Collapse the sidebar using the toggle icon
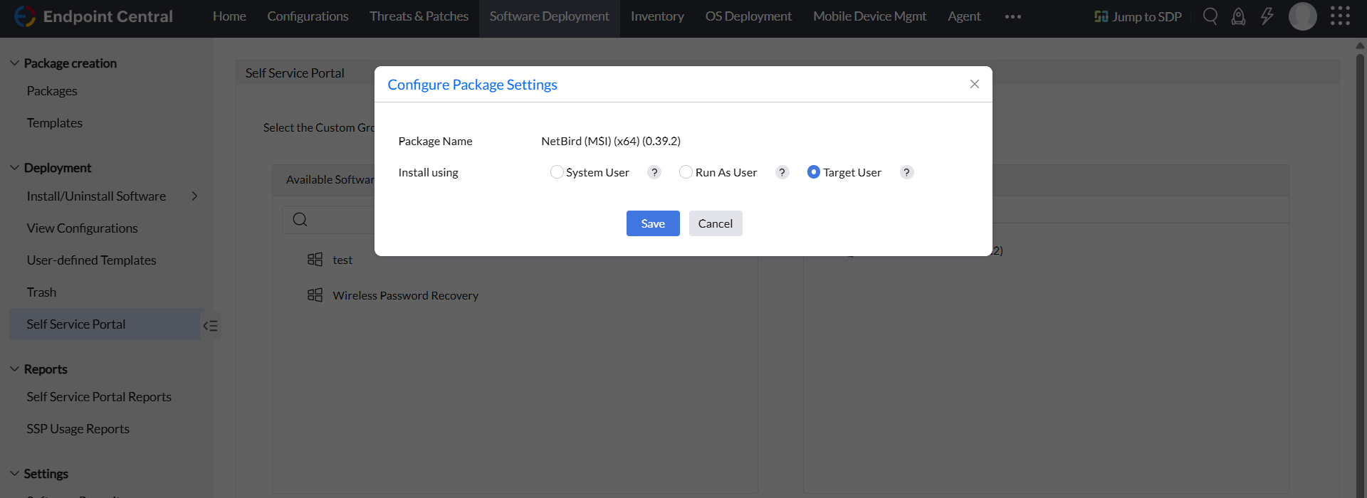The height and width of the screenshot is (498, 1367). pos(211,326)
